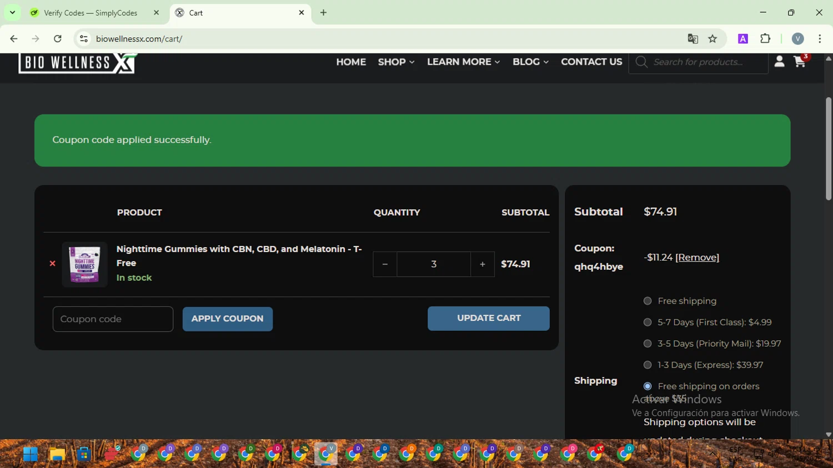Focus the Search for products field
This screenshot has width=833, height=468.
pyautogui.click(x=707, y=62)
